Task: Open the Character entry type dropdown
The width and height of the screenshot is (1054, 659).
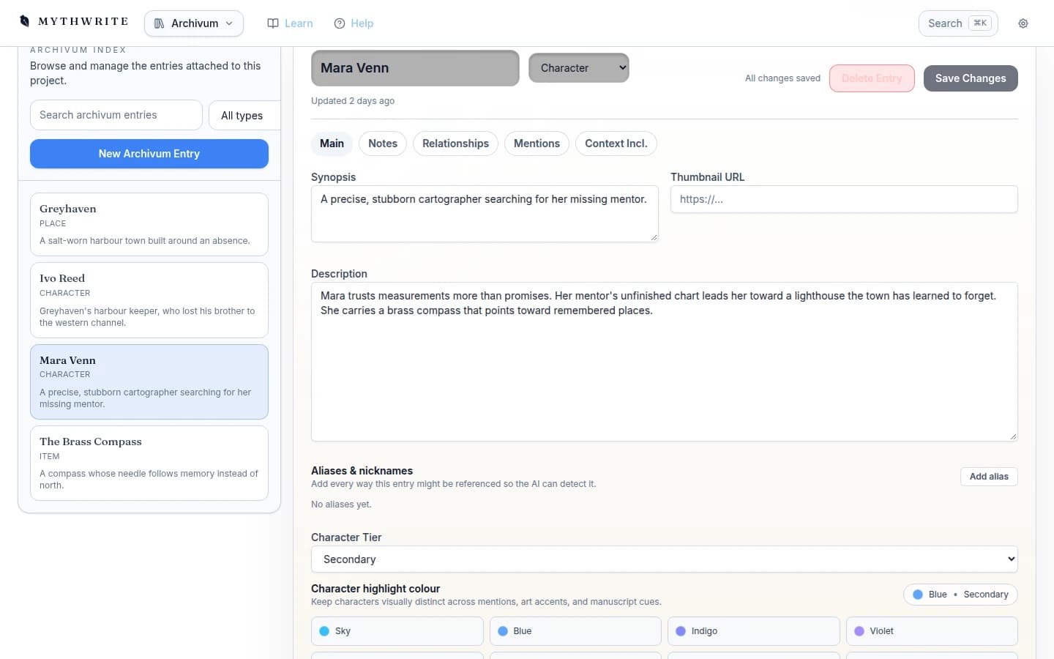Action: tap(579, 67)
